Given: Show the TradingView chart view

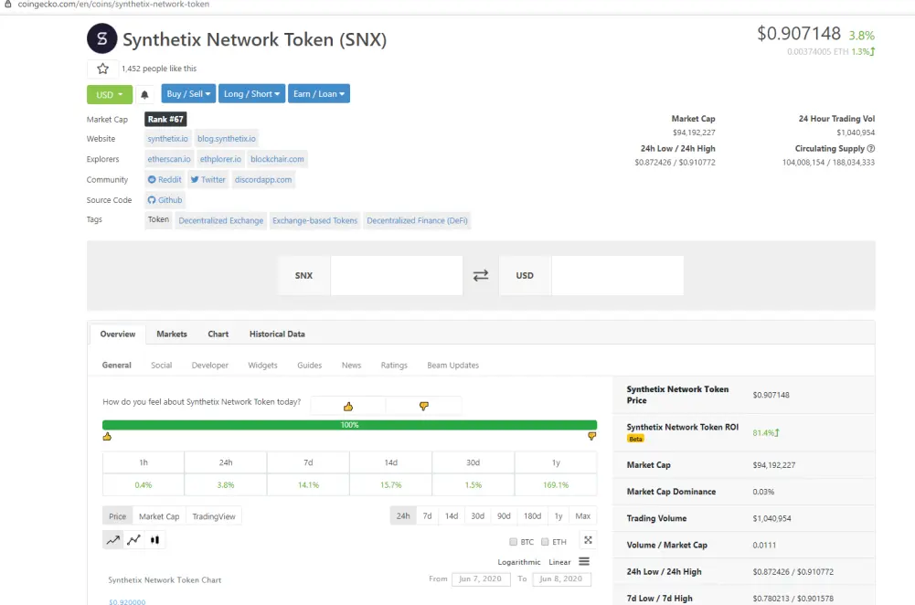Looking at the screenshot, I should click(214, 516).
